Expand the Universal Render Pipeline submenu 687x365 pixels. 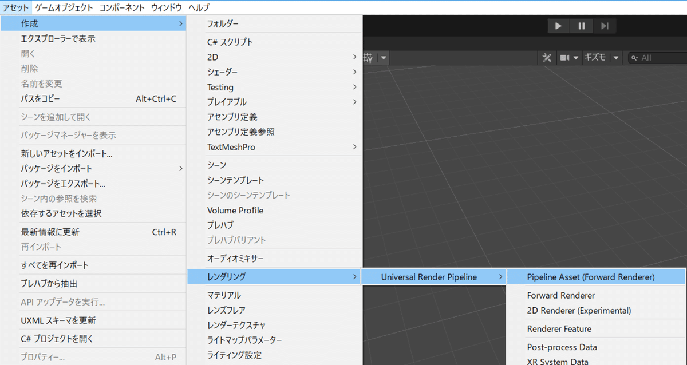434,277
